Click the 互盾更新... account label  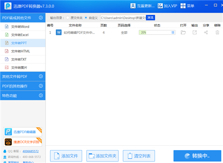tap(146, 6)
